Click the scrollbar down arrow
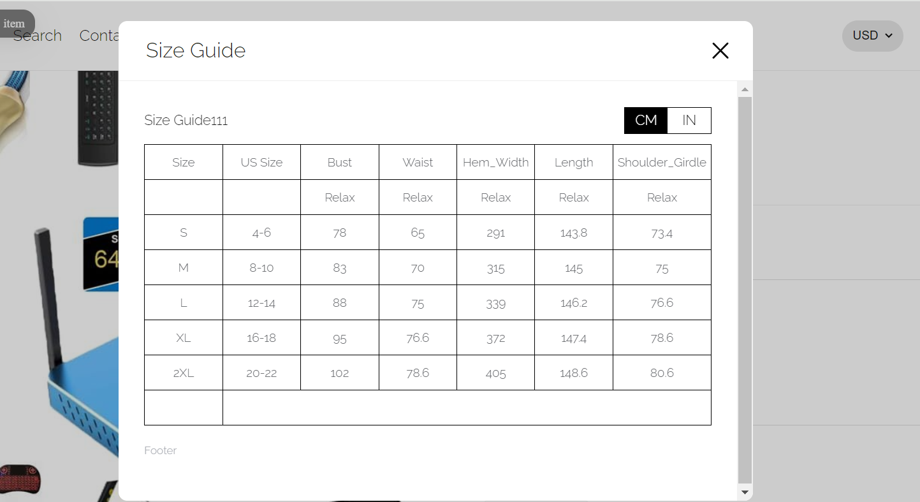Viewport: 920px width, 502px height. click(744, 492)
